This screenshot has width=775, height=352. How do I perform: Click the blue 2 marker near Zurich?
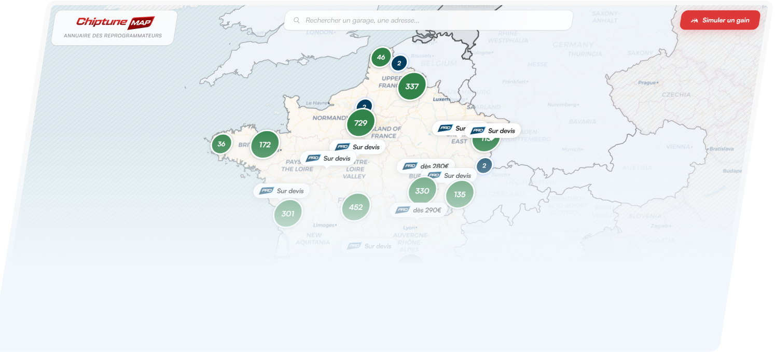click(x=484, y=166)
